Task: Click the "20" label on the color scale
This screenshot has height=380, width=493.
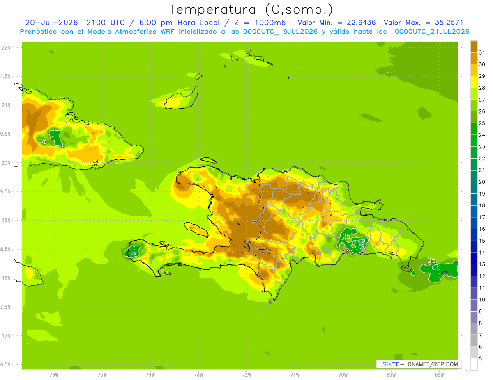Action: (482, 182)
